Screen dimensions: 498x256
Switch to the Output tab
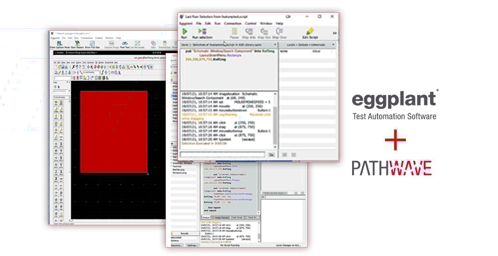click(x=206, y=217)
